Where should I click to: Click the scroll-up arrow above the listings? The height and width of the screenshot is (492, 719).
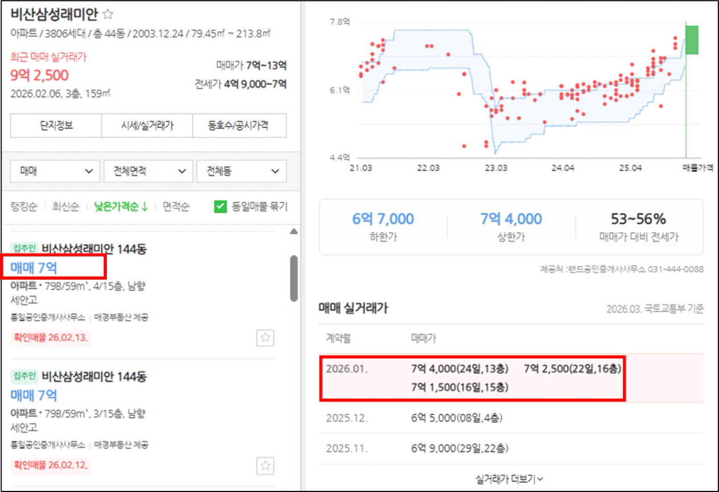pos(294,231)
